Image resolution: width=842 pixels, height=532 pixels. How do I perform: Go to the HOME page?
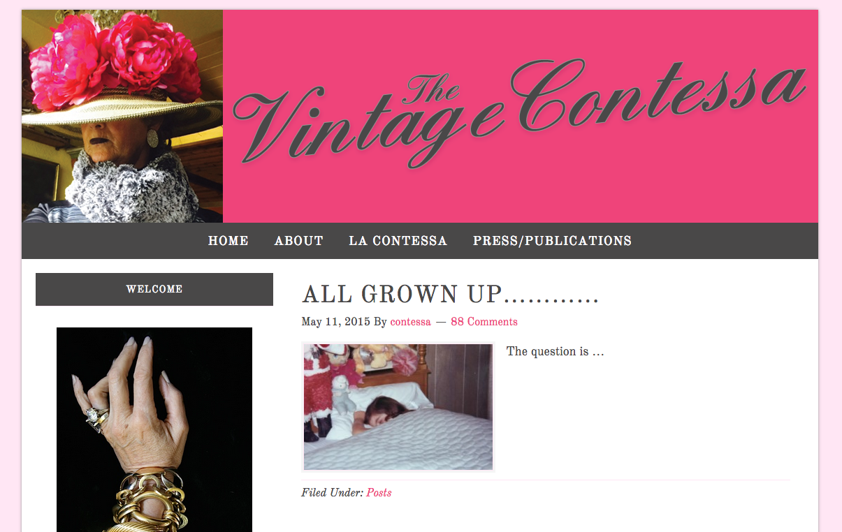pos(228,241)
